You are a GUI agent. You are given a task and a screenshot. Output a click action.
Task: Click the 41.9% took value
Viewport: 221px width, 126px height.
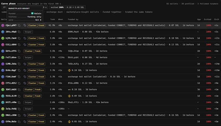tap(52, 25)
